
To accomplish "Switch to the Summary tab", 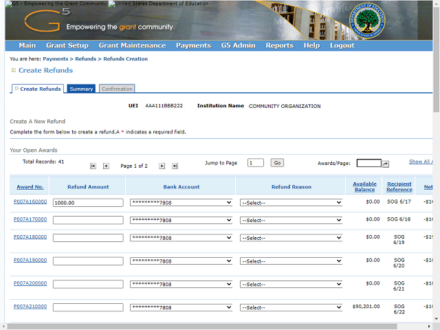I will (81, 89).
